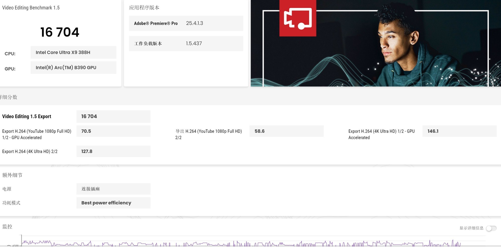This screenshot has width=501, height=247.
Task: Click the red presentation screen logo icon
Action: coord(298,18)
